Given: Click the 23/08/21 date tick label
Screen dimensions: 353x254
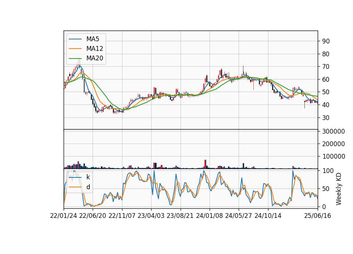Looking at the screenshot, I should (x=180, y=216).
